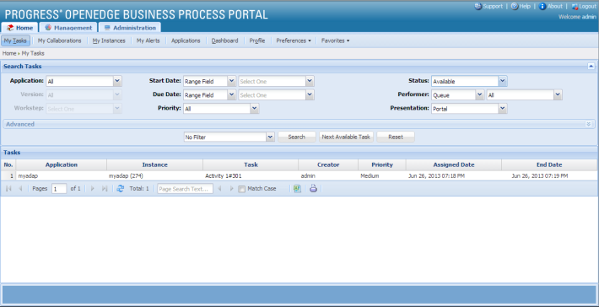
Task: Sort by Application column header
Action: 62,165
